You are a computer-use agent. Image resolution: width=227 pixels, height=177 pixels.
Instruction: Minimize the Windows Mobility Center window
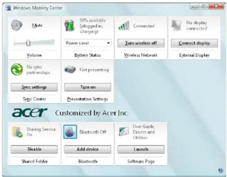pos(195,7)
